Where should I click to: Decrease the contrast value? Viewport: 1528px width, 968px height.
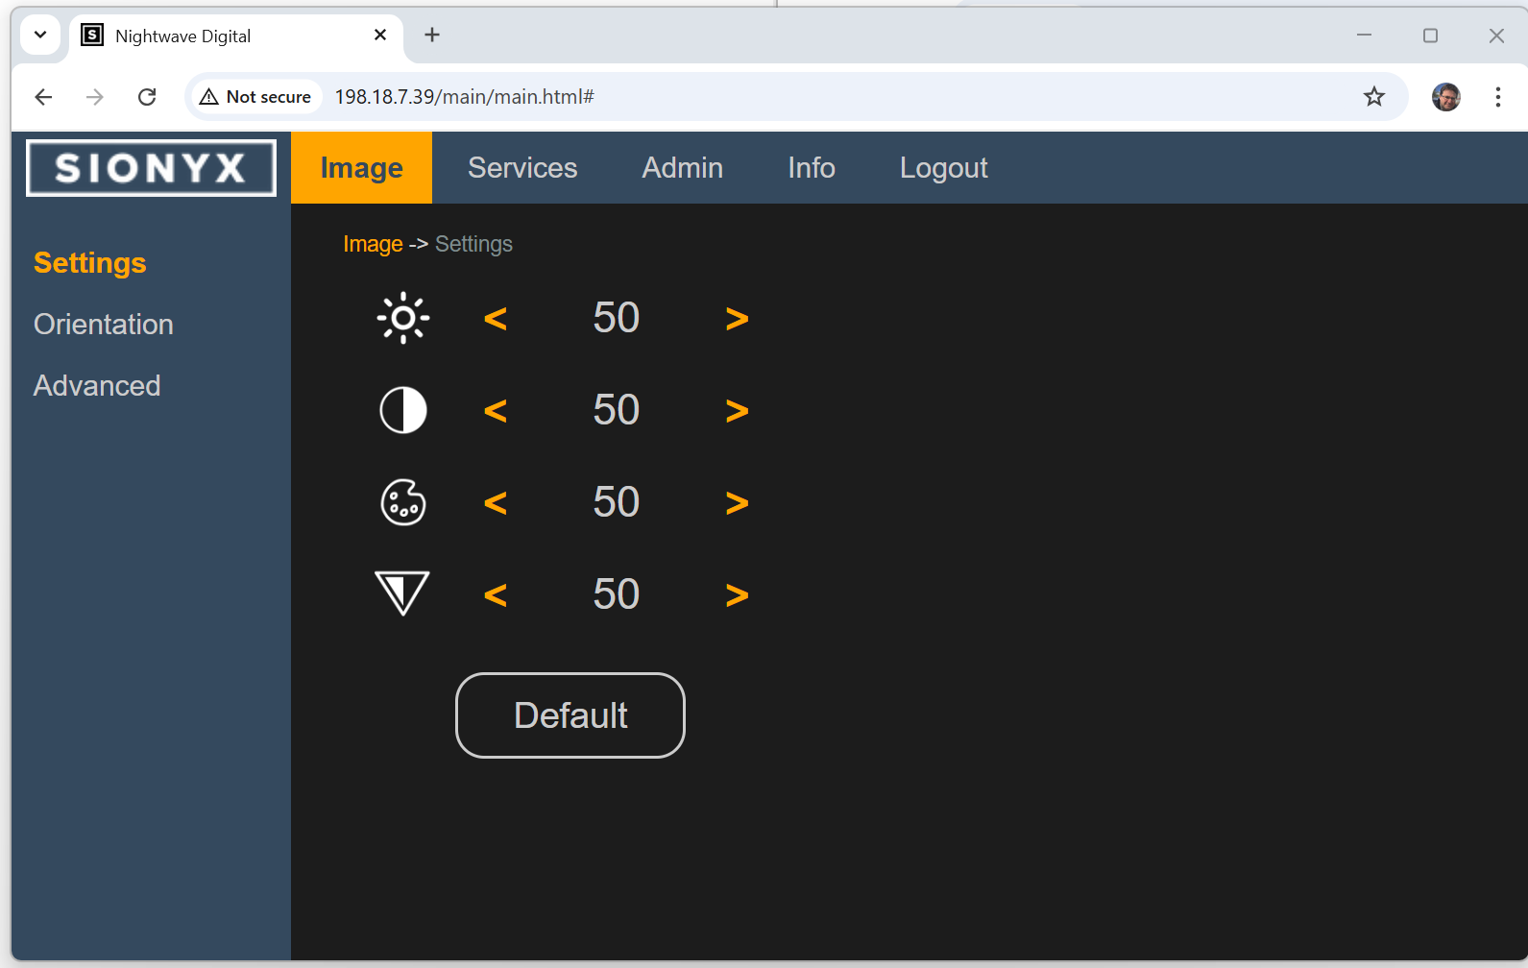[x=496, y=411]
